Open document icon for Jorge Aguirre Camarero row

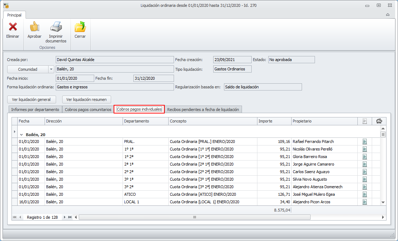(365, 164)
